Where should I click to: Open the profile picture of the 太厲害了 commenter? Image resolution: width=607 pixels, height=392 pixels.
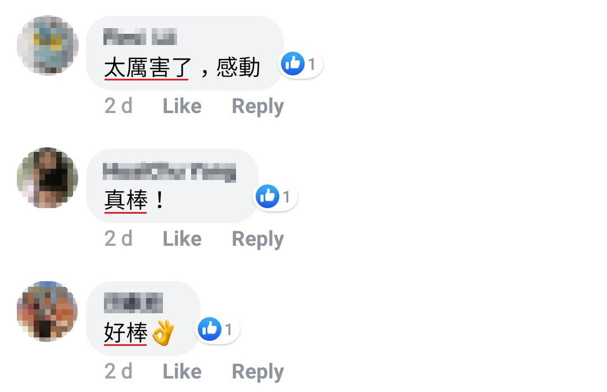[48, 46]
